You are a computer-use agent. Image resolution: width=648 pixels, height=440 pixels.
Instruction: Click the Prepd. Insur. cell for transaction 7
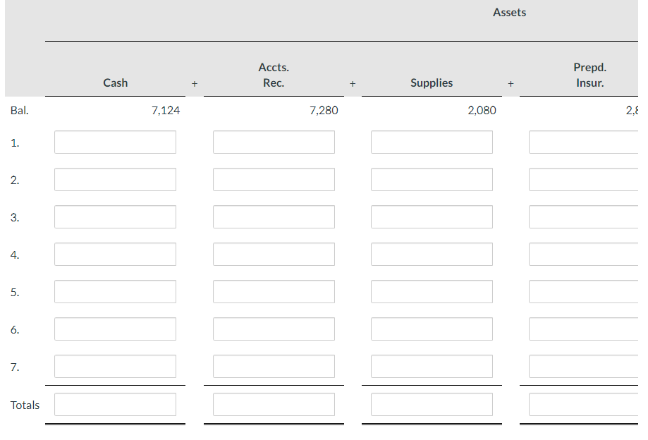584,367
